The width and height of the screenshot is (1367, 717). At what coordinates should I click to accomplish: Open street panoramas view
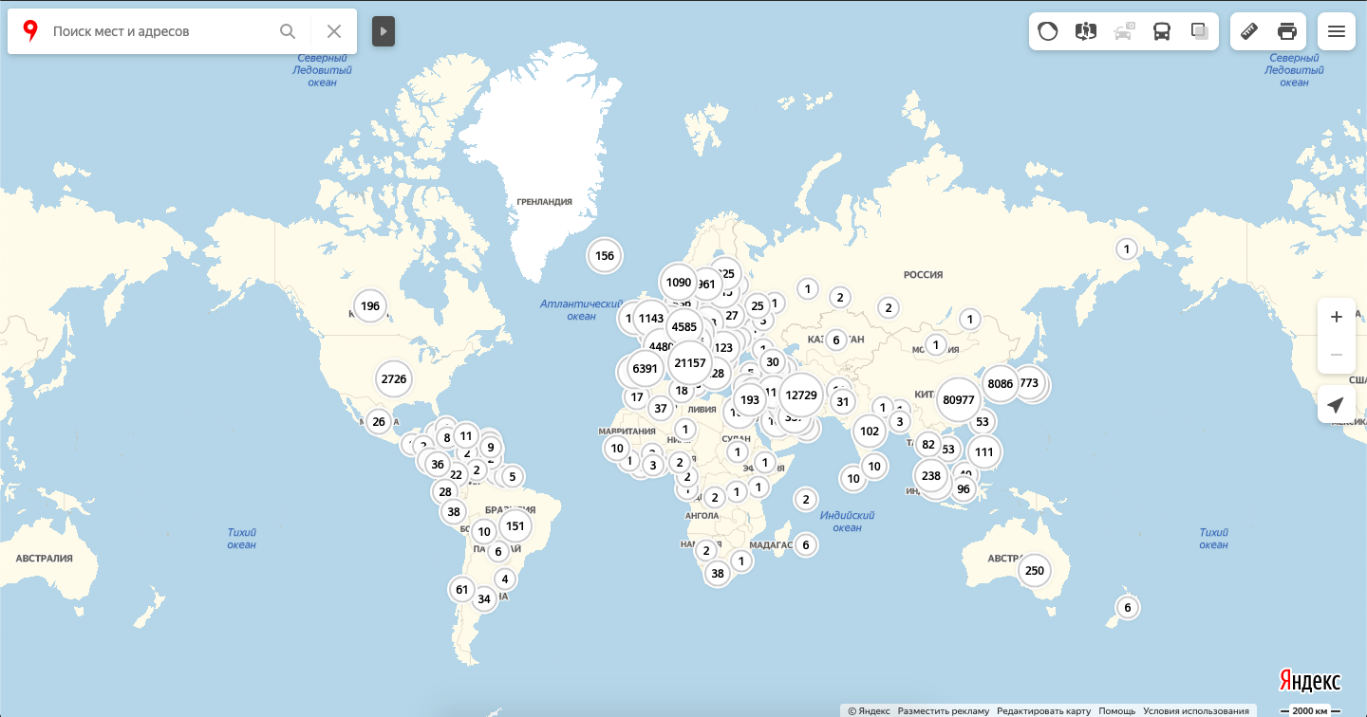click(x=1086, y=31)
